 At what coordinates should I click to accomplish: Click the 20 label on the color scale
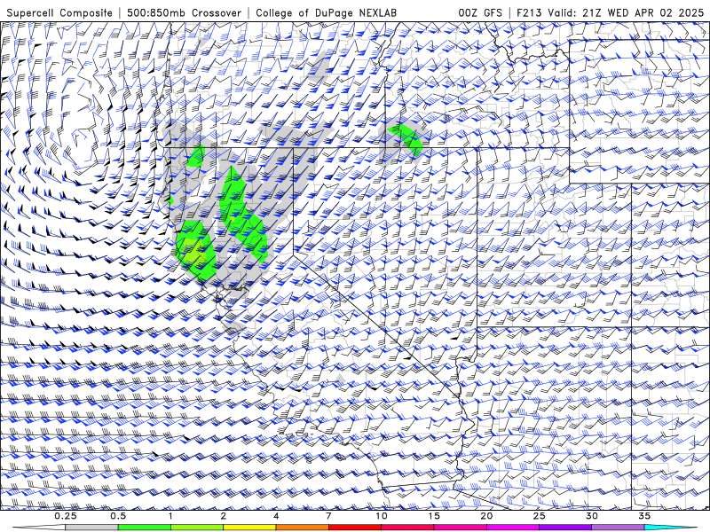coord(486,516)
